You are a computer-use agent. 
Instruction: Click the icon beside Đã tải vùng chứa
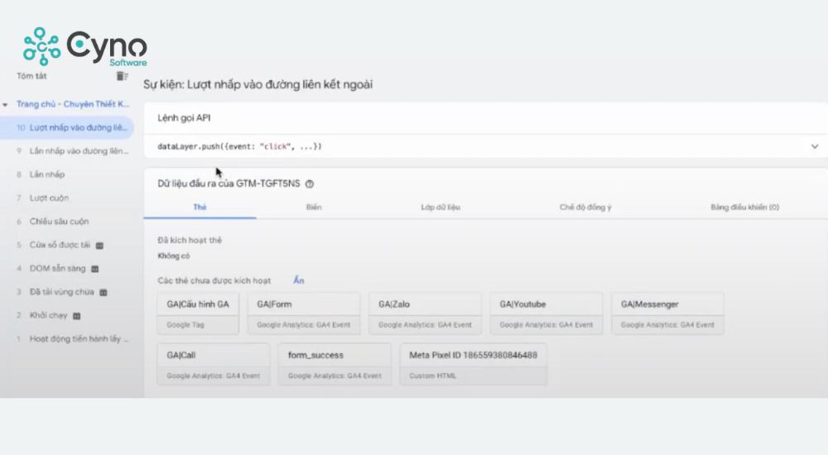[x=102, y=292]
